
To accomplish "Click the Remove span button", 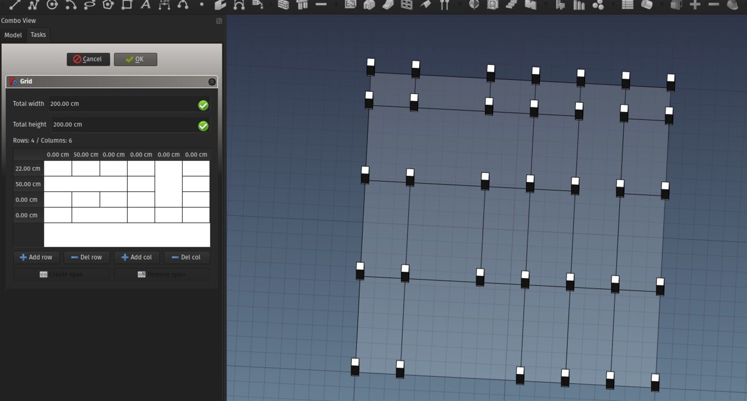I will pyautogui.click(x=162, y=274).
